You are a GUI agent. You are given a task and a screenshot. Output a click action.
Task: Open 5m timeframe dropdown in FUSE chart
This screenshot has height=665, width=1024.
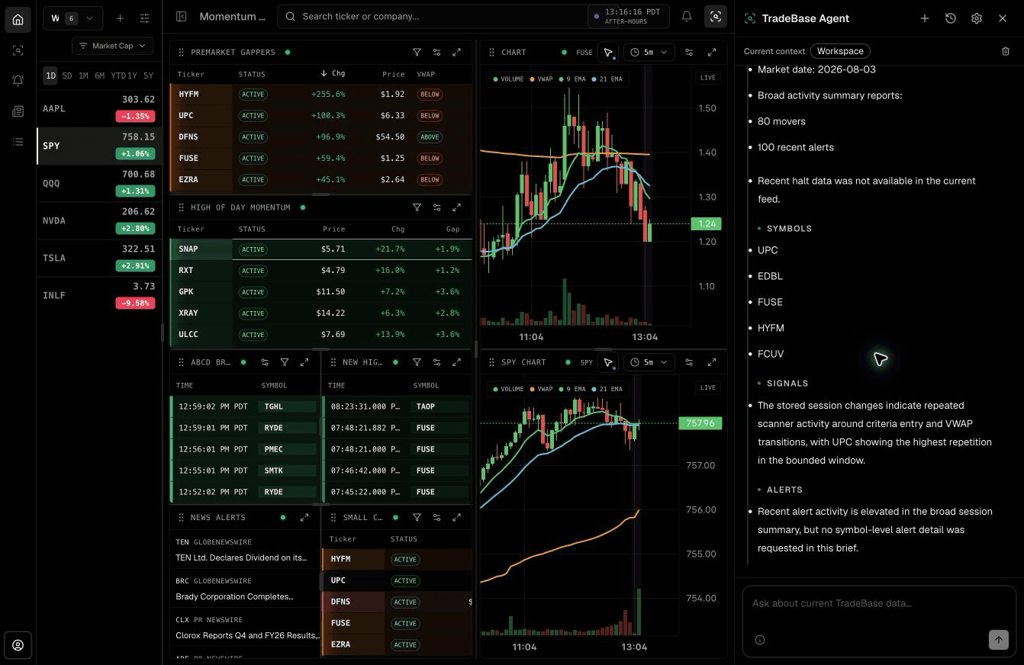pyautogui.click(x=649, y=52)
